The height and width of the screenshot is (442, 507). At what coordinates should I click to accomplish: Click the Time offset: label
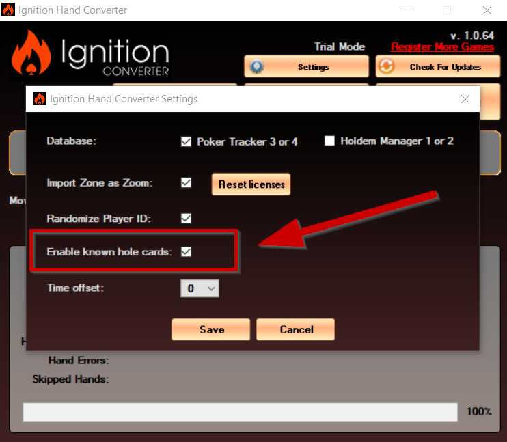click(x=75, y=288)
